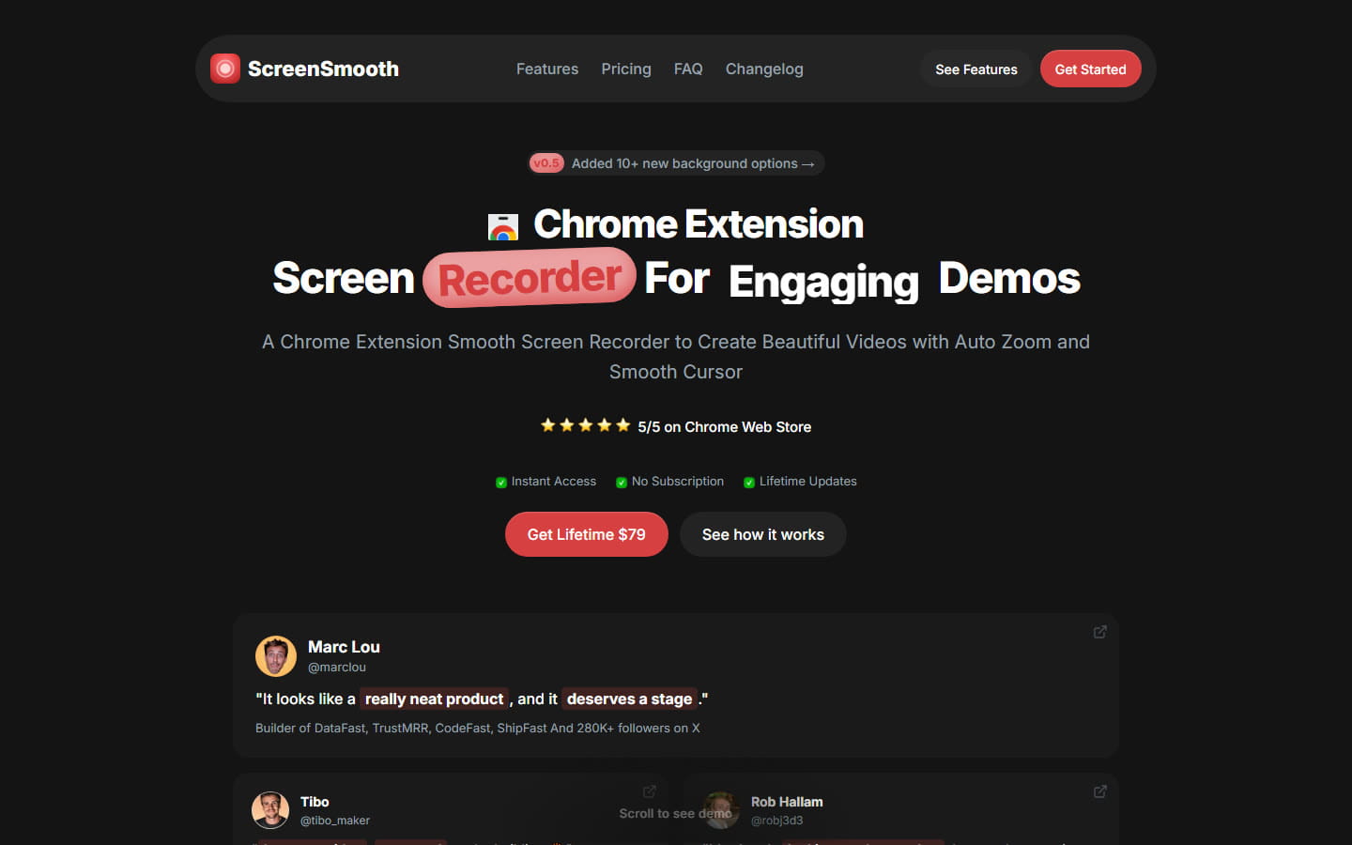
Task: Click the "No Subscription" label
Action: pyautogui.click(x=678, y=482)
